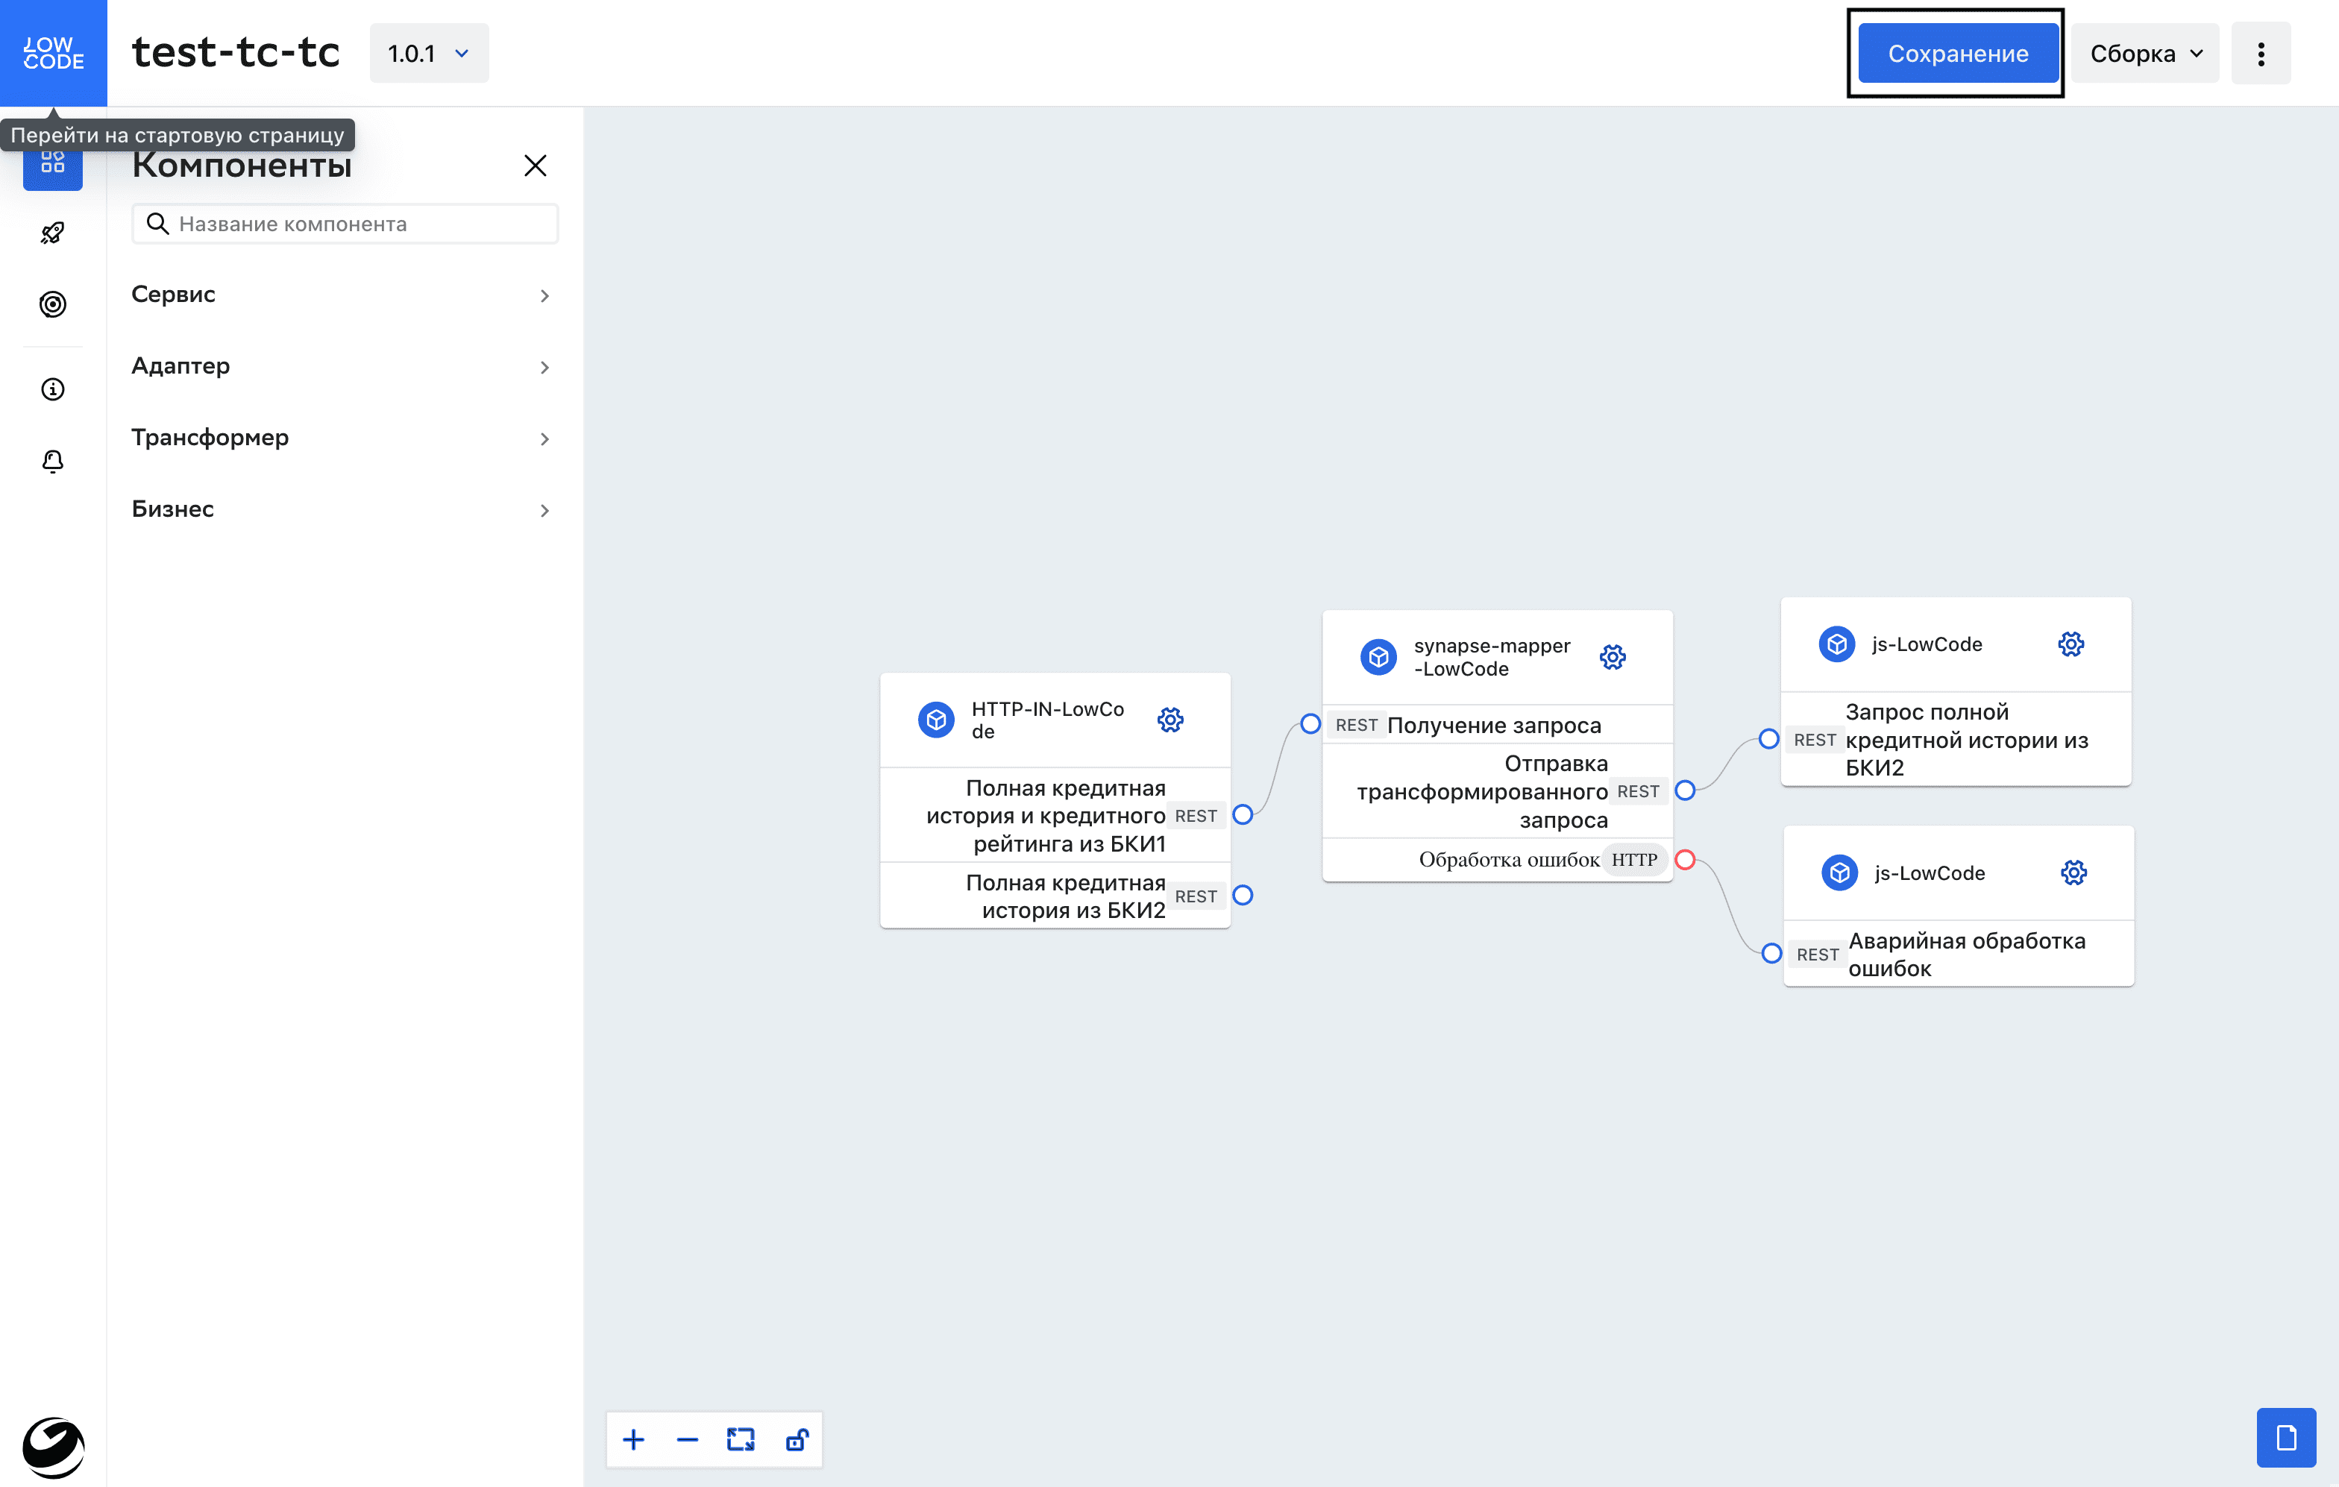The width and height of the screenshot is (2339, 1487).
Task: Click the red error port of Обработка ошибок
Action: (1686, 860)
